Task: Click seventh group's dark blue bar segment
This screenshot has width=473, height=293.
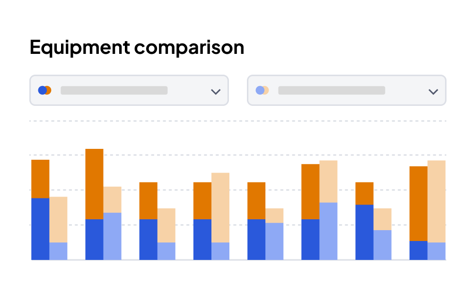Action: tap(364, 232)
